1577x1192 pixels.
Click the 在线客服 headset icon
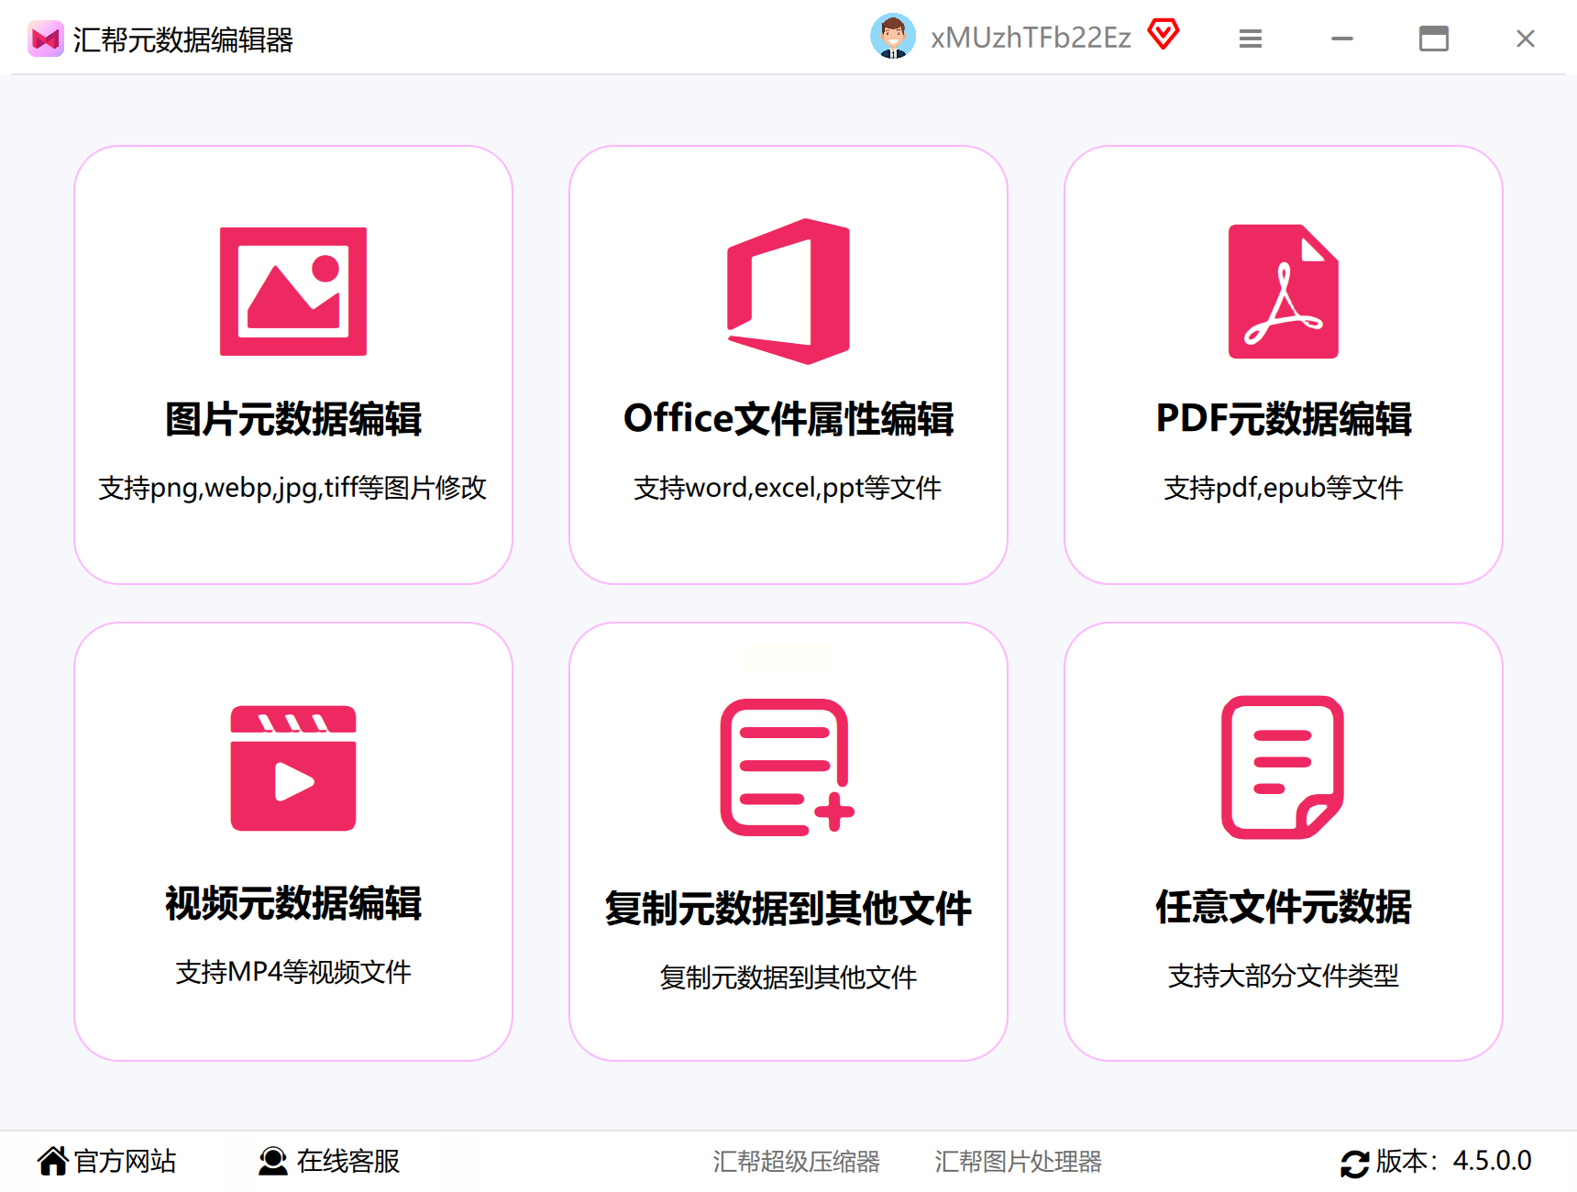(272, 1161)
